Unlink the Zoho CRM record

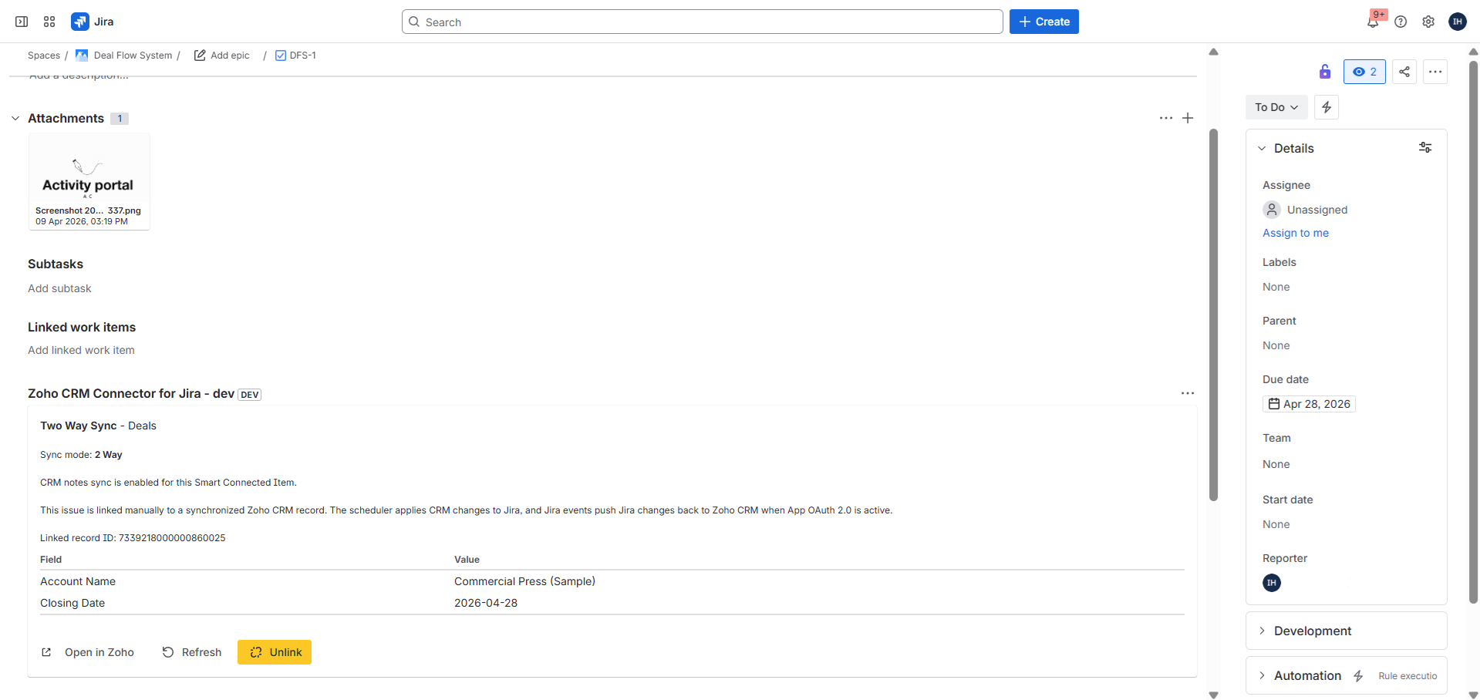pos(274,651)
